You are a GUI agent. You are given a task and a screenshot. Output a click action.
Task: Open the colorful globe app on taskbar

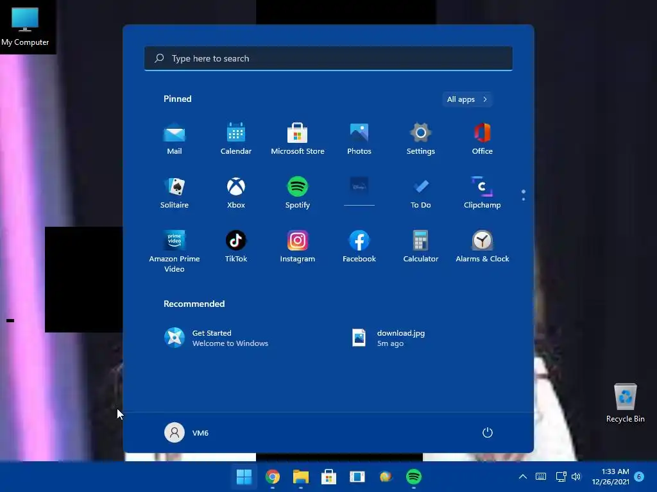tap(386, 477)
